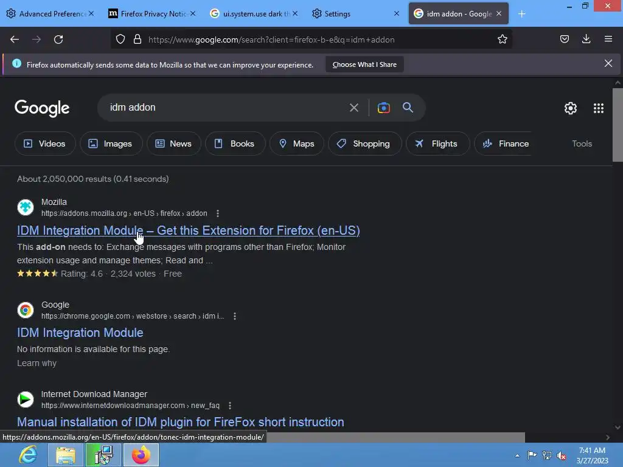Open File Explorer from the taskbar
This screenshot has width=623, height=467.
66,455
